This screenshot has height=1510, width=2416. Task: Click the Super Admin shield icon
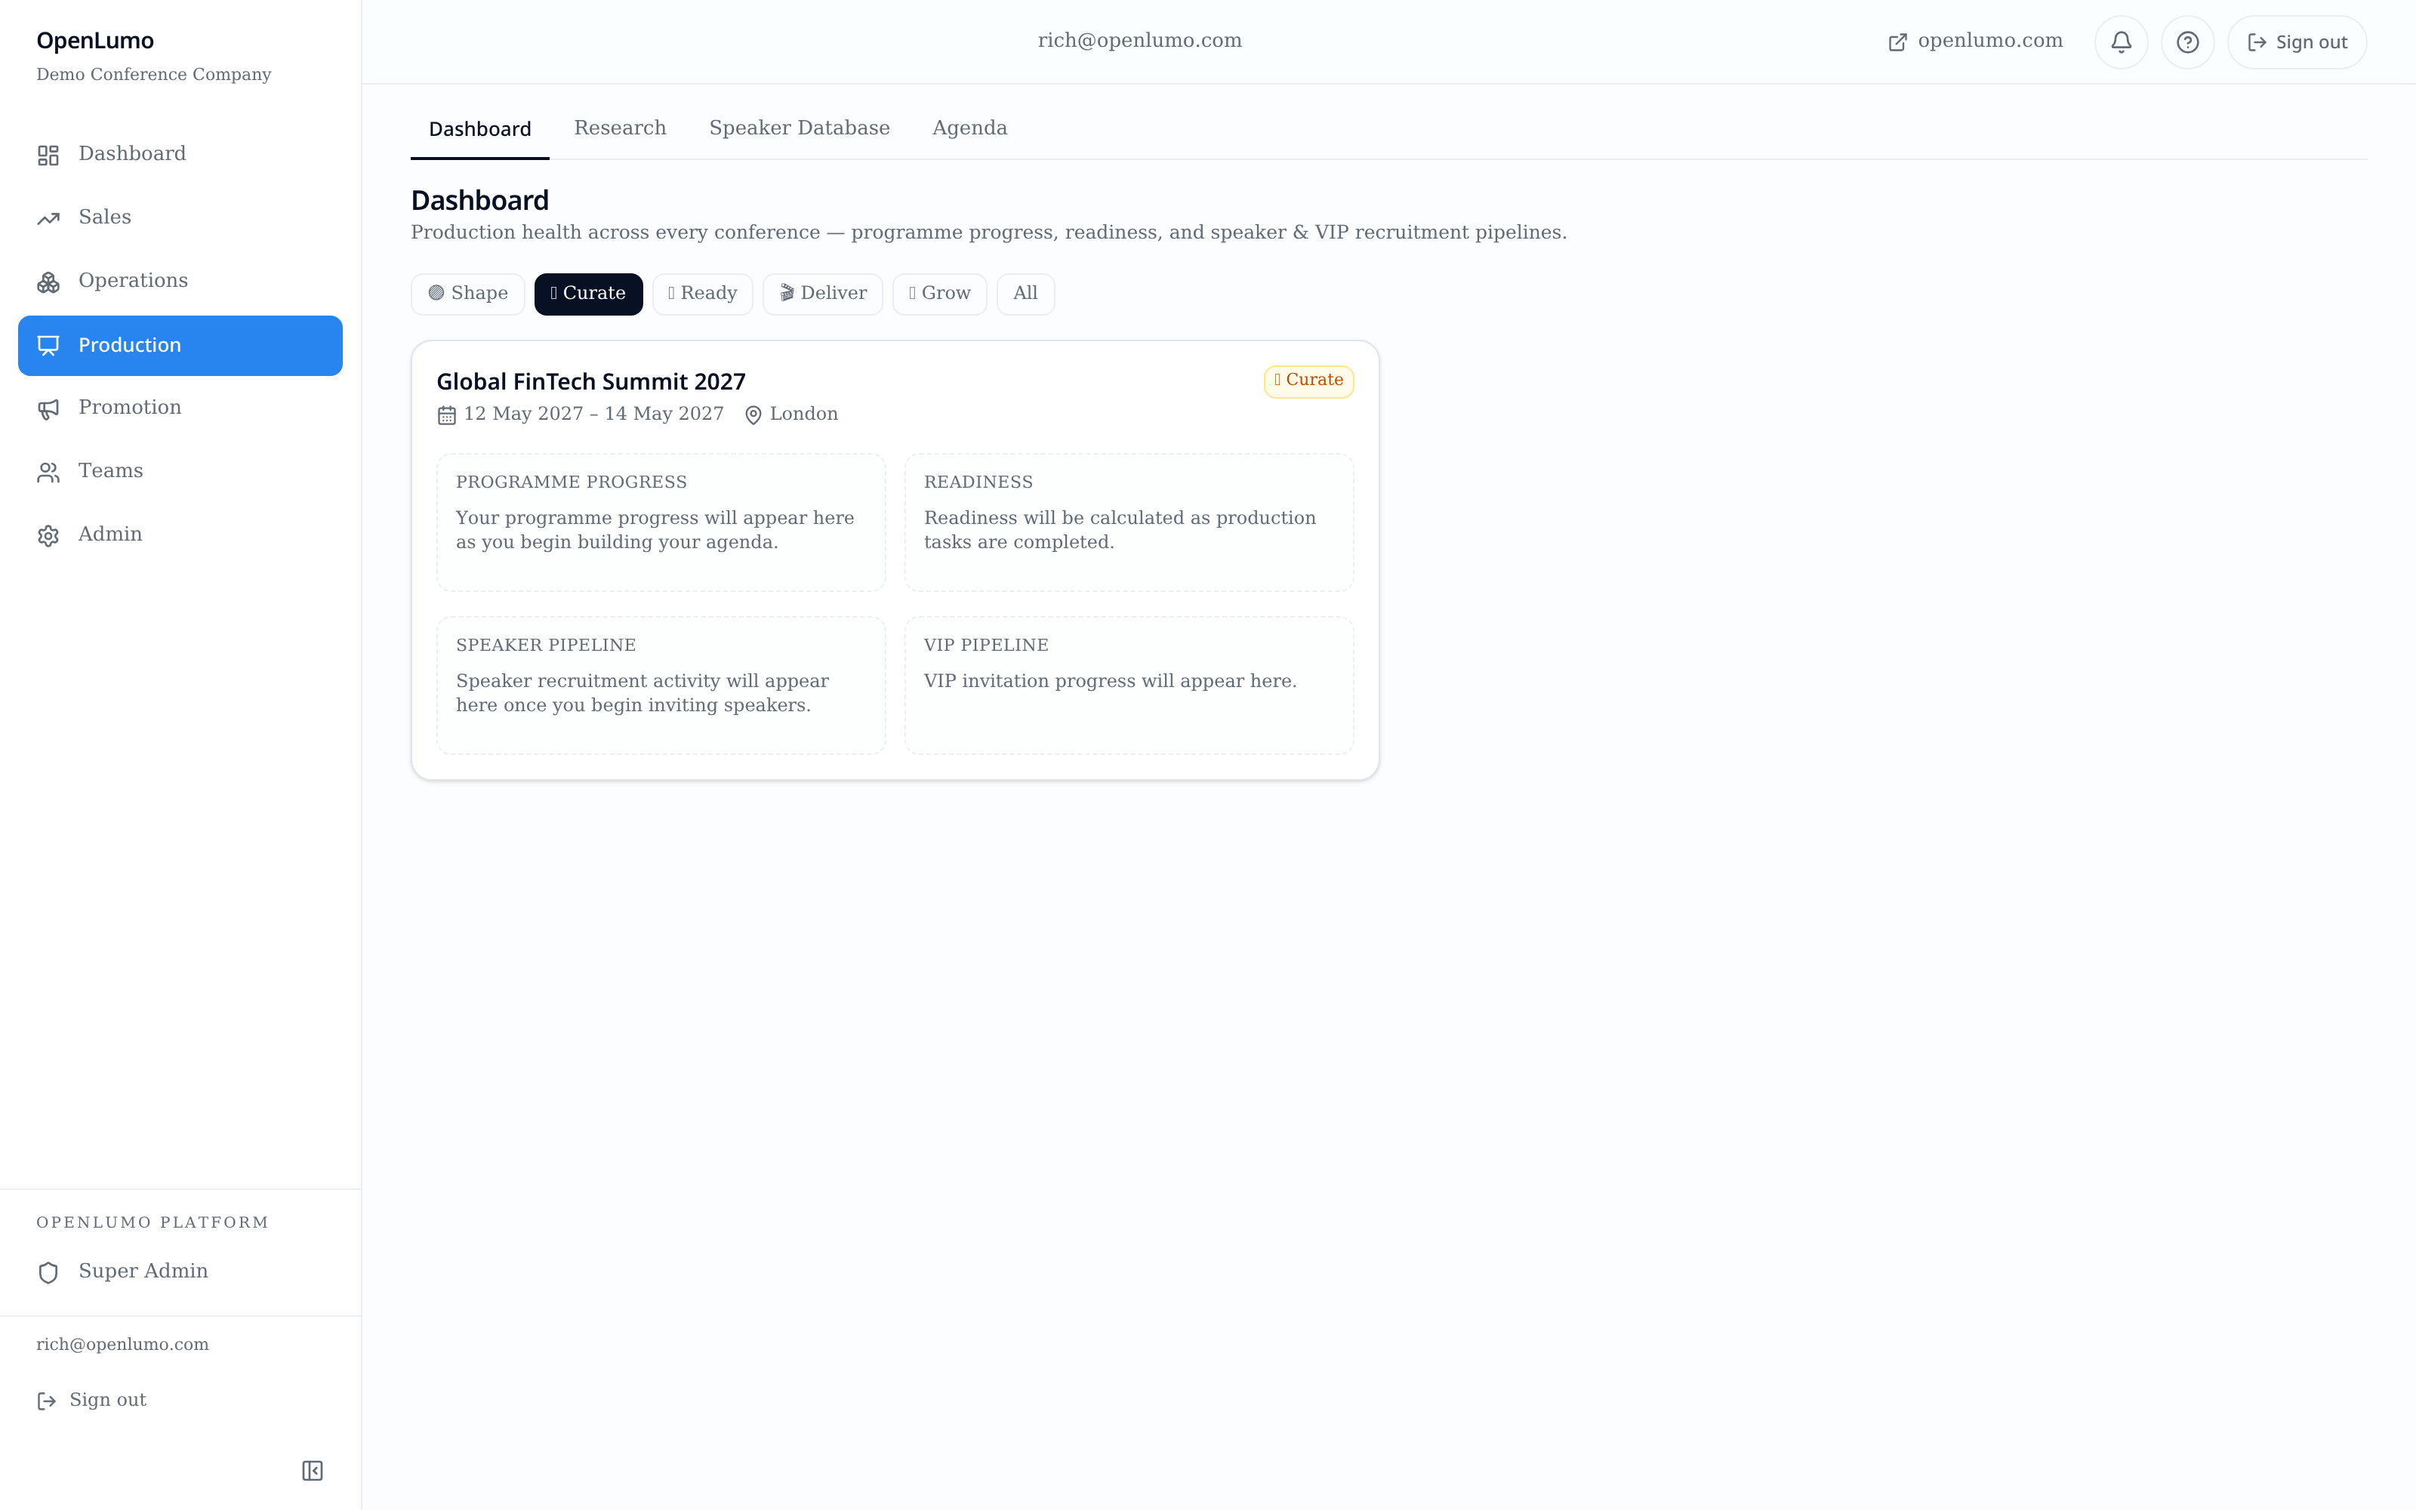click(x=48, y=1272)
